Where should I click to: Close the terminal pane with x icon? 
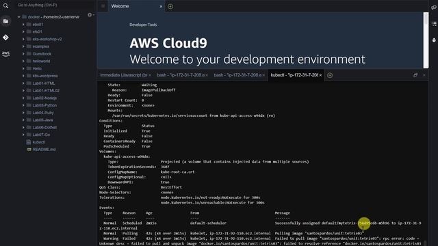pos(424,75)
